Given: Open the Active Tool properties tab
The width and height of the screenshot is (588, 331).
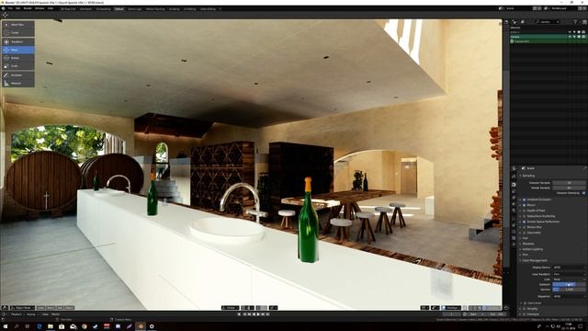Looking at the screenshot, I should coord(514,177).
